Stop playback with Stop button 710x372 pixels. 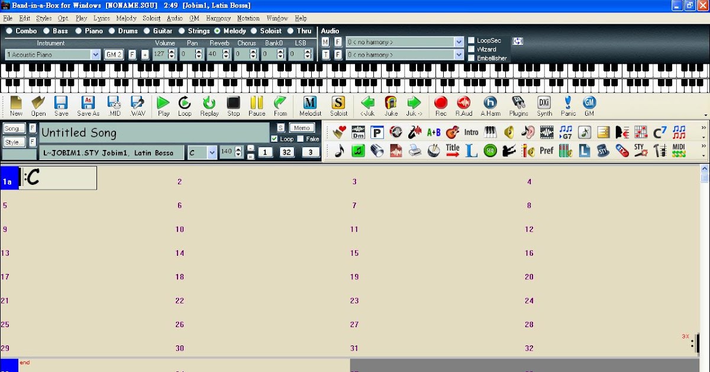(x=234, y=106)
